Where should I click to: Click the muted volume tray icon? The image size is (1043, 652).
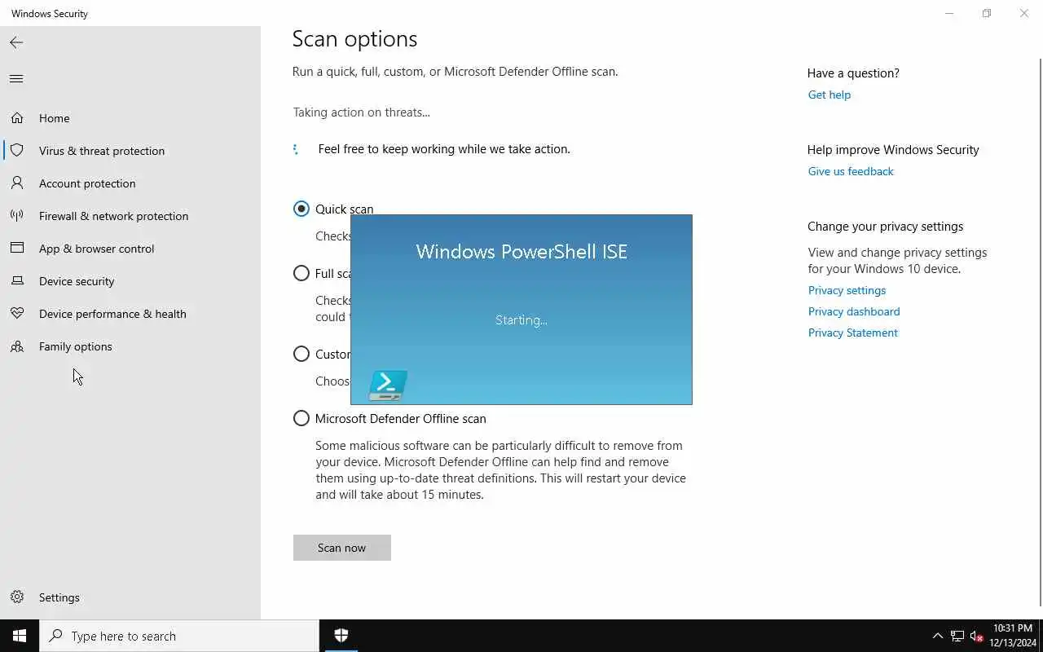click(977, 636)
